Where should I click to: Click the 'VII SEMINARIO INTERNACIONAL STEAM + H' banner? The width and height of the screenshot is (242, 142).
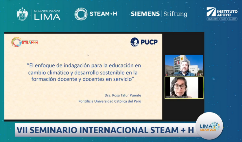coord(105,130)
